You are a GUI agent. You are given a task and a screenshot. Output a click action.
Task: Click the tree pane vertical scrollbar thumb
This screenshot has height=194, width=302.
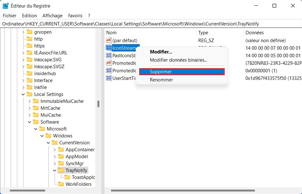pos(98,104)
